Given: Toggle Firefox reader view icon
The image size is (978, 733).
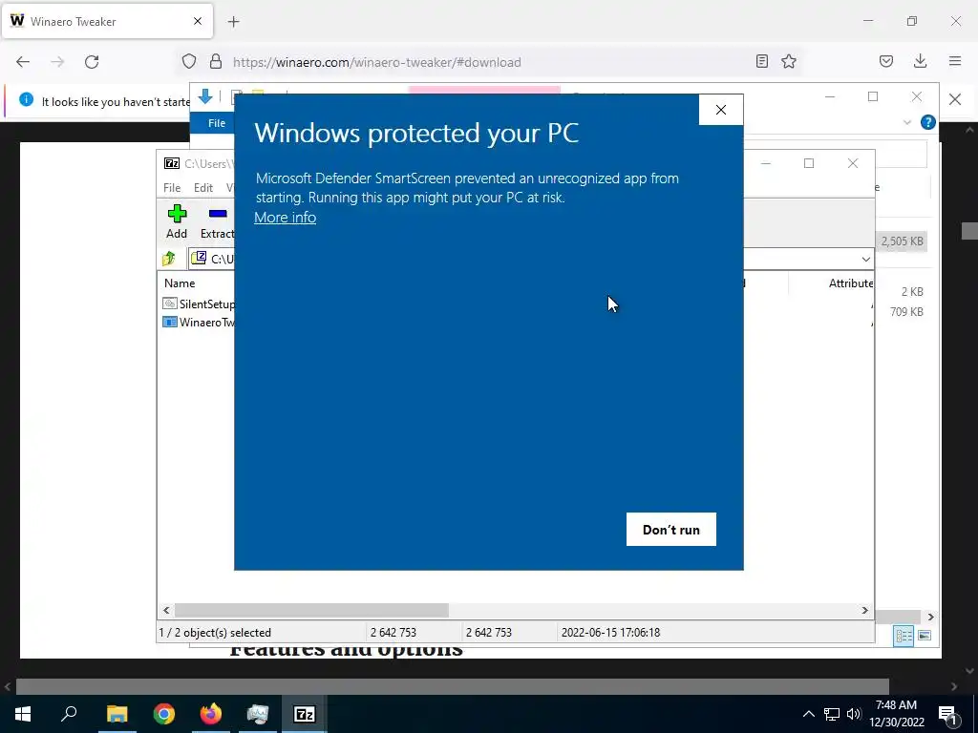Looking at the screenshot, I should [761, 61].
